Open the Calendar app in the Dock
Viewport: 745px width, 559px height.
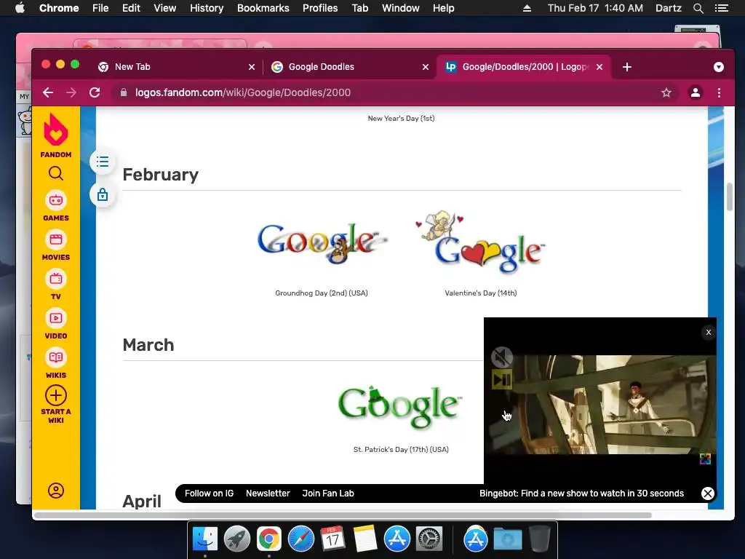pyautogui.click(x=333, y=539)
